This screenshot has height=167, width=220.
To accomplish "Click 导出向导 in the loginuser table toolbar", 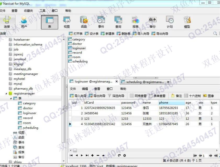I will click(97, 96).
